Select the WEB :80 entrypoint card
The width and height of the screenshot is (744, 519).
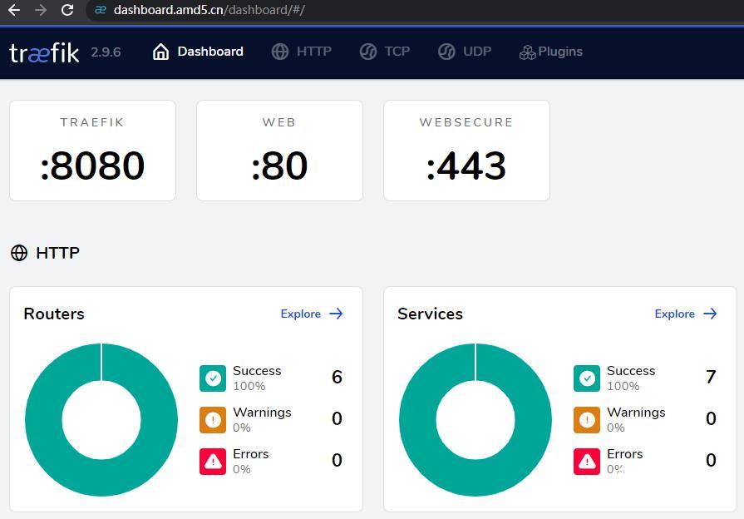tap(279, 151)
